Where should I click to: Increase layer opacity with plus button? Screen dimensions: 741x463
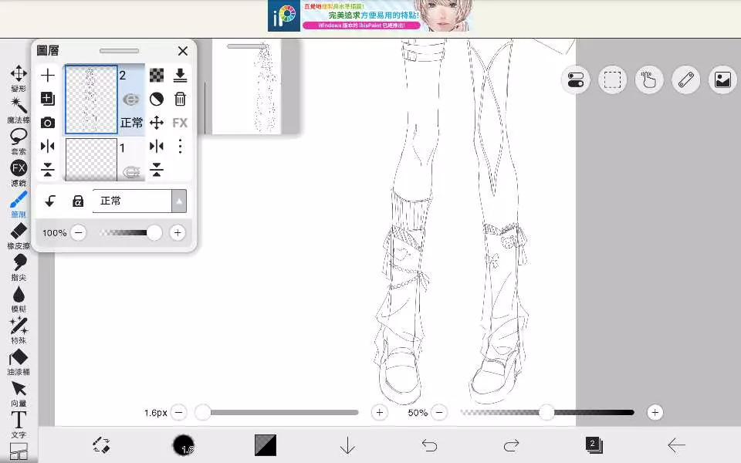pos(178,233)
